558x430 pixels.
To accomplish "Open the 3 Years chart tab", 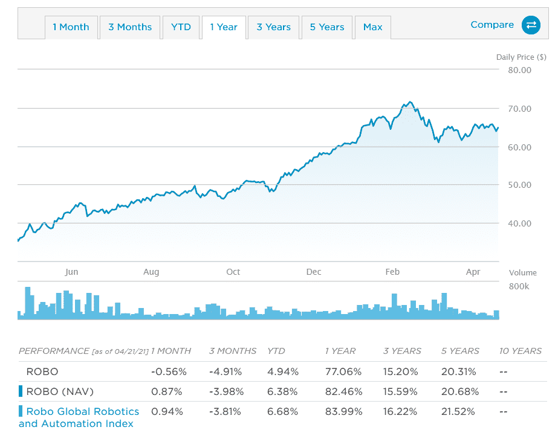I will tap(273, 27).
